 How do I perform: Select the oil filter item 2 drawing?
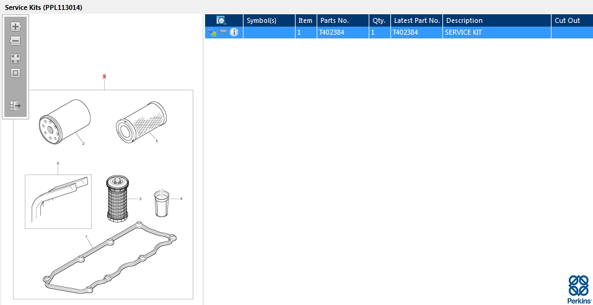pyautogui.click(x=64, y=121)
